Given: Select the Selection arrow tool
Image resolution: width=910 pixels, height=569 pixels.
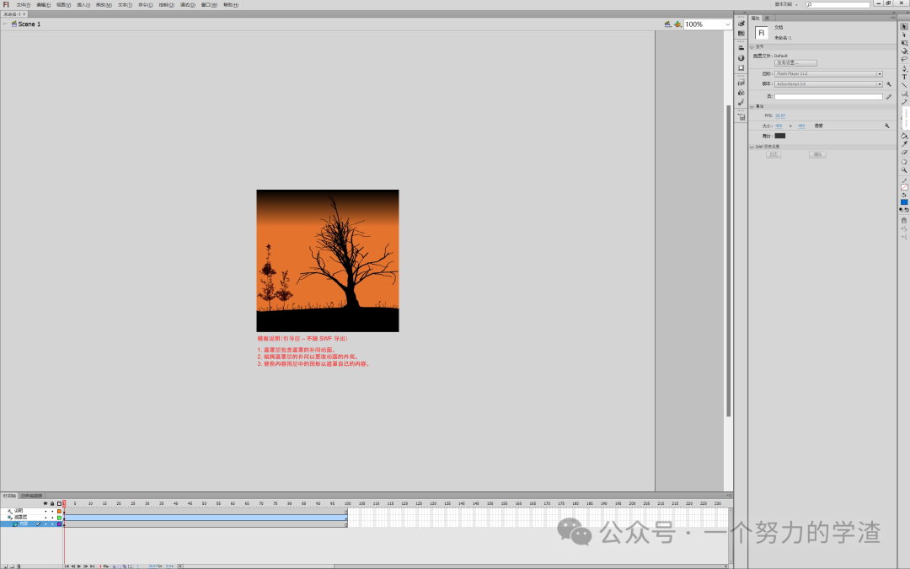Looking at the screenshot, I should (x=903, y=27).
